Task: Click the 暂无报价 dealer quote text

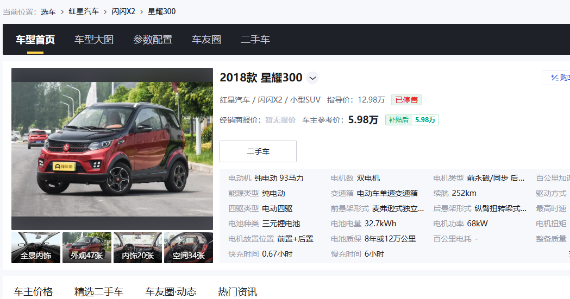Action: (280, 120)
